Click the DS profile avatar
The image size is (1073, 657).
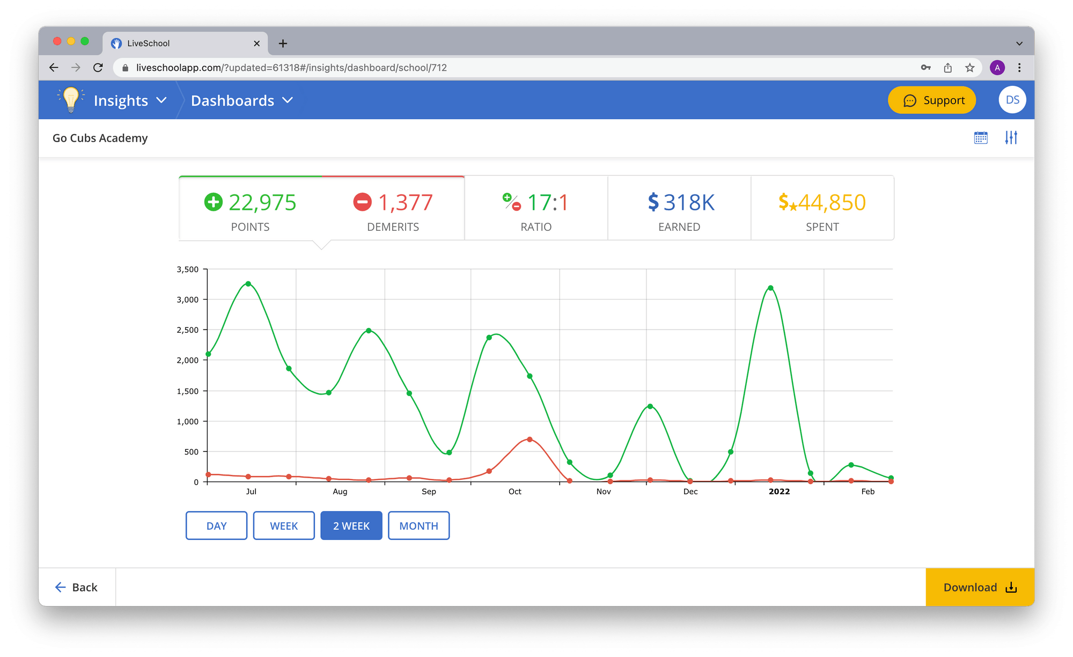pyautogui.click(x=1012, y=99)
